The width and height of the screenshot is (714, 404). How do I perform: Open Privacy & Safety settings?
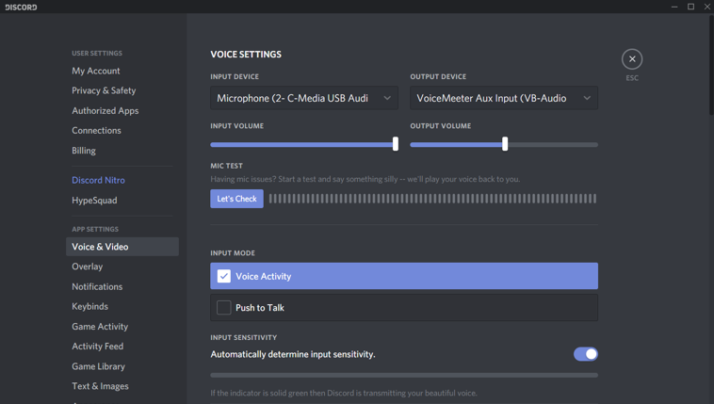tap(104, 90)
